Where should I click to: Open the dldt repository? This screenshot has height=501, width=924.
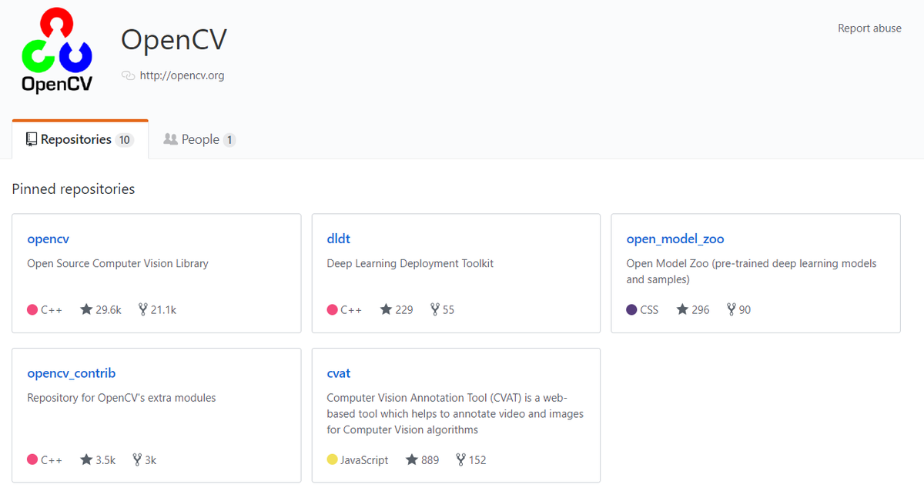[338, 239]
